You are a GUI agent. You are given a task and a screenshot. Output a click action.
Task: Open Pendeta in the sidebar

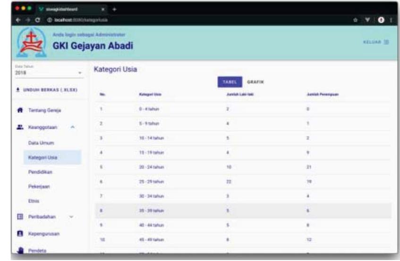pyautogui.click(x=37, y=251)
